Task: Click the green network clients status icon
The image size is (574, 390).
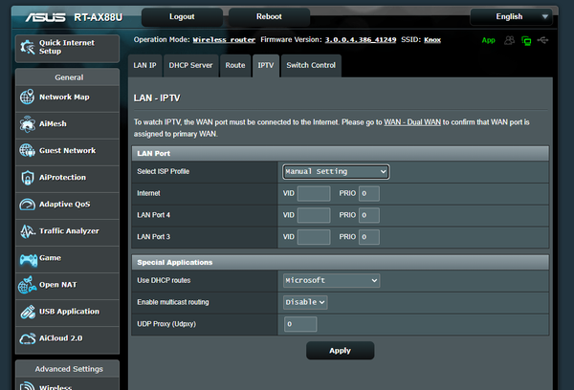Action: [526, 41]
